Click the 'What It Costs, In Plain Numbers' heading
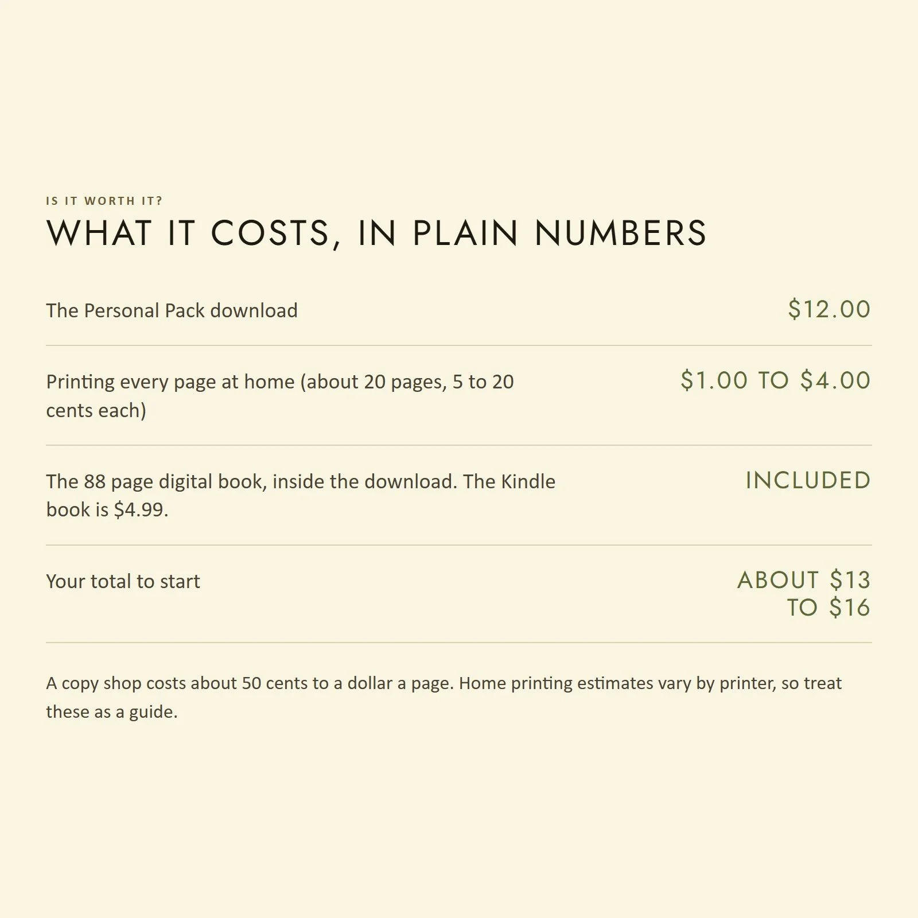 click(376, 234)
